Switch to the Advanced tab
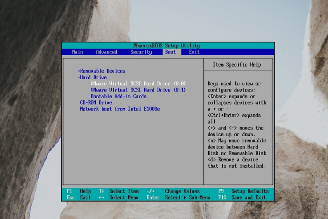The height and width of the screenshot is (219, 328). click(106, 52)
